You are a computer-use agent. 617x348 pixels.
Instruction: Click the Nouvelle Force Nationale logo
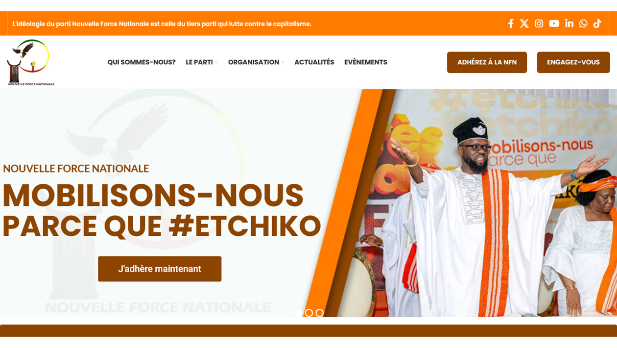[31, 62]
